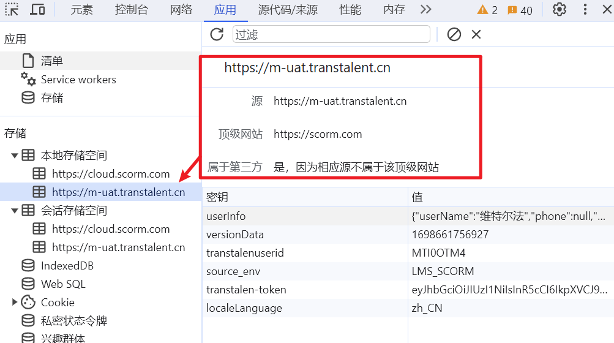Delete selected entry with the X icon
This screenshot has height=343, width=614.
pos(476,34)
